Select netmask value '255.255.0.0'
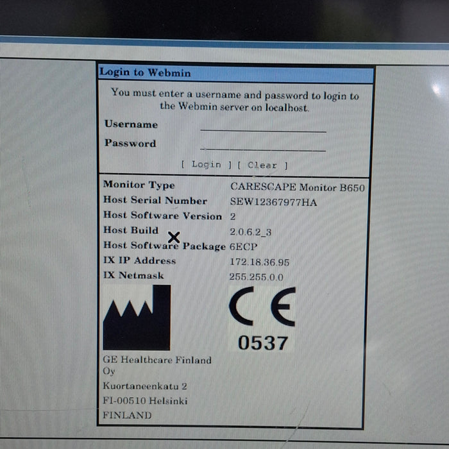The image size is (449, 449). (x=257, y=277)
